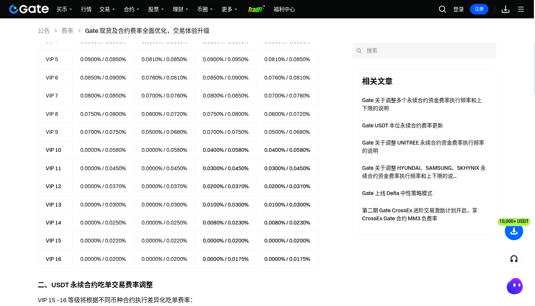Open the purple chatbot assistant icon

coord(514,286)
